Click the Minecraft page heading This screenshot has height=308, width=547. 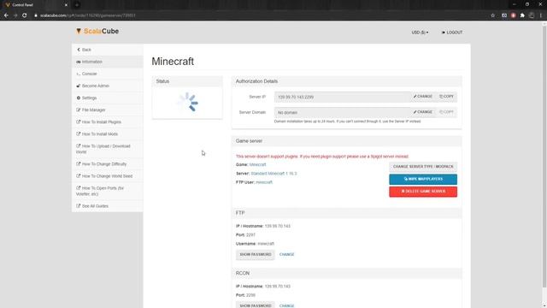pos(173,62)
